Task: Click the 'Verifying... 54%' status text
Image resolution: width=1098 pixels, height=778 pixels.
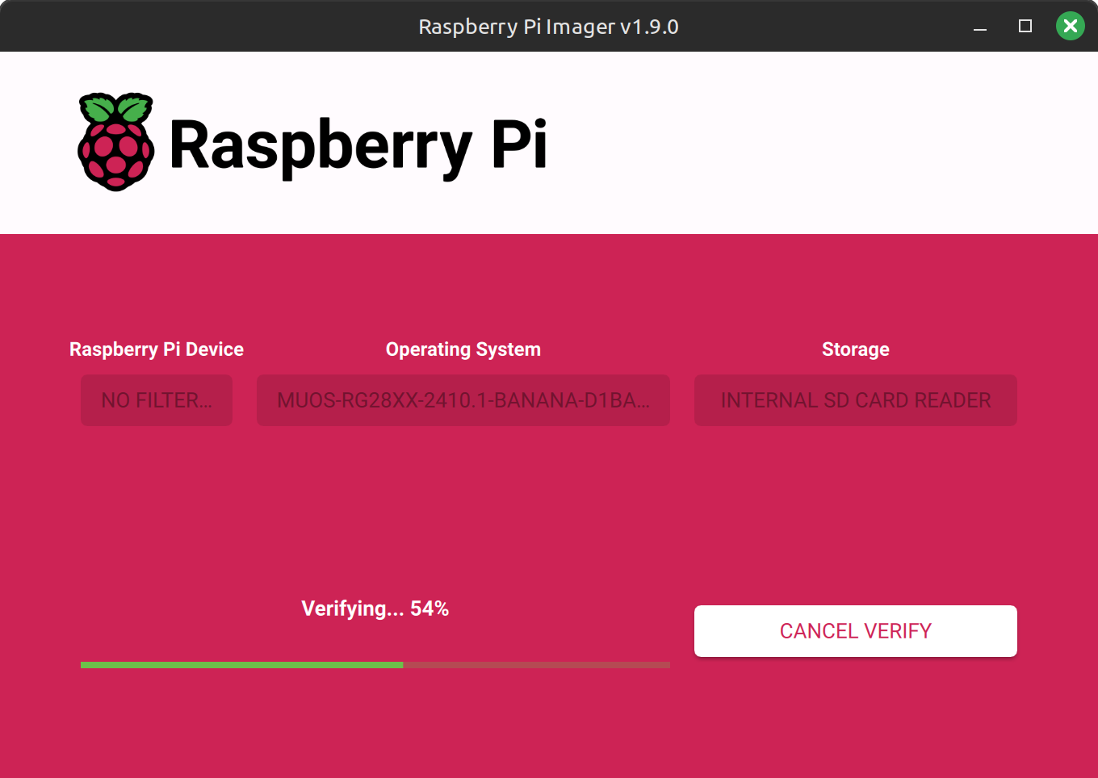Action: pyautogui.click(x=375, y=609)
